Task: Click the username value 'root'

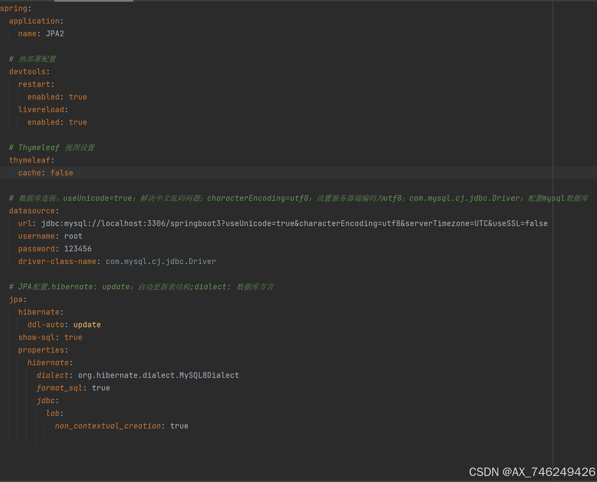Action: point(73,236)
